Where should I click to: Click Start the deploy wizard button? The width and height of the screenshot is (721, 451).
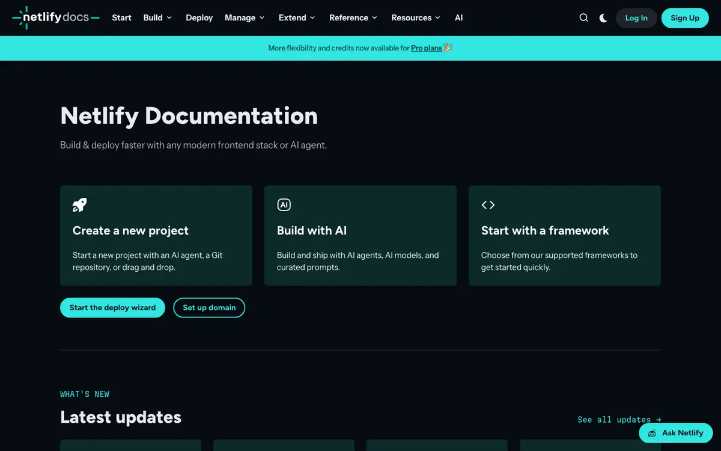click(112, 307)
